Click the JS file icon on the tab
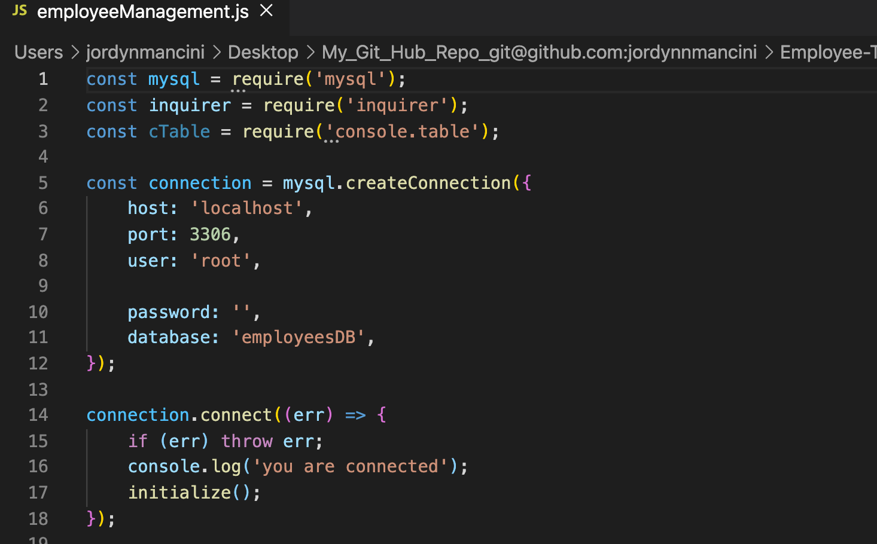Screen dimensions: 877x544 (x=20, y=10)
